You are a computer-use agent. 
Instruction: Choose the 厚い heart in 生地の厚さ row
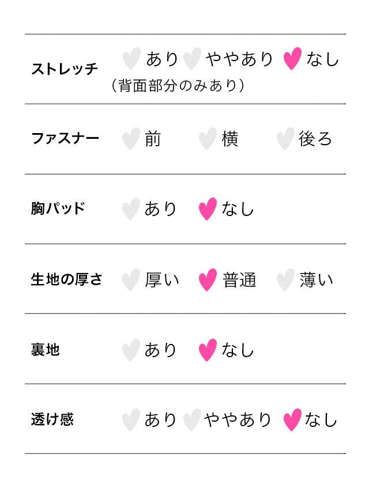tap(131, 280)
